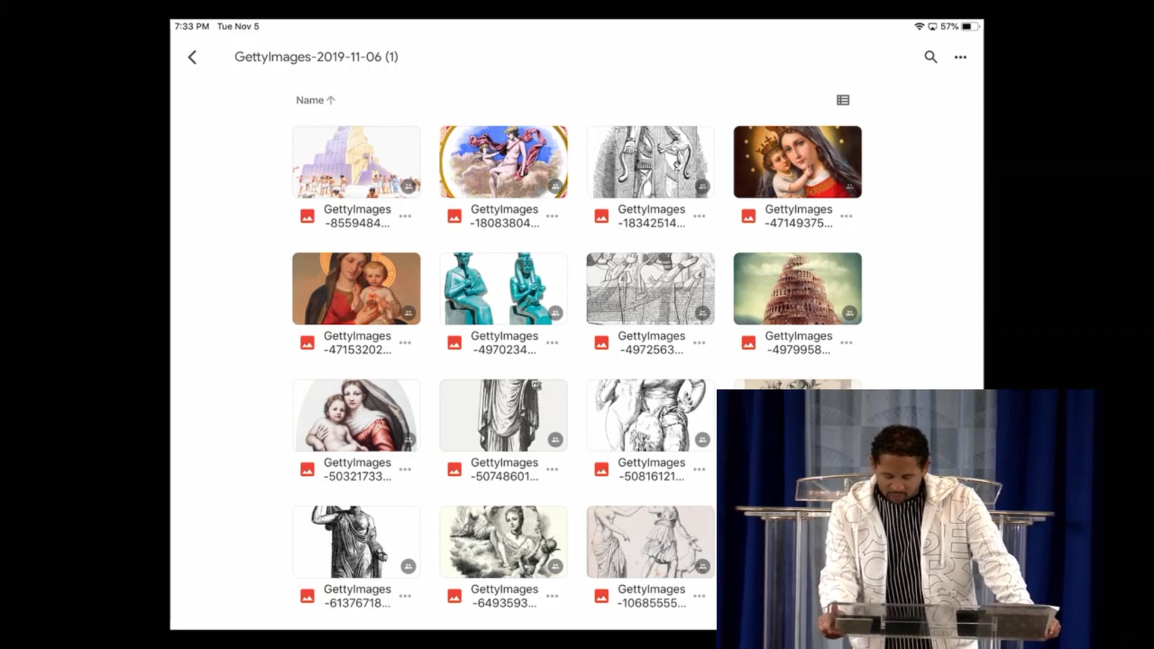
Task: Tap the GettyImages-2019-11-06 (1) folder title
Action: [x=317, y=57]
